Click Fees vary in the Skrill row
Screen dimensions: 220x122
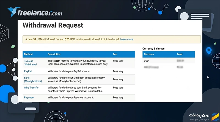click(x=118, y=79)
